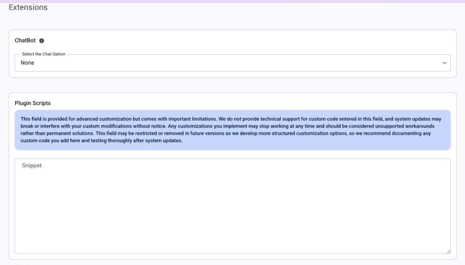
Task: Open the Select the Chat Option dropdown
Action: coord(232,63)
